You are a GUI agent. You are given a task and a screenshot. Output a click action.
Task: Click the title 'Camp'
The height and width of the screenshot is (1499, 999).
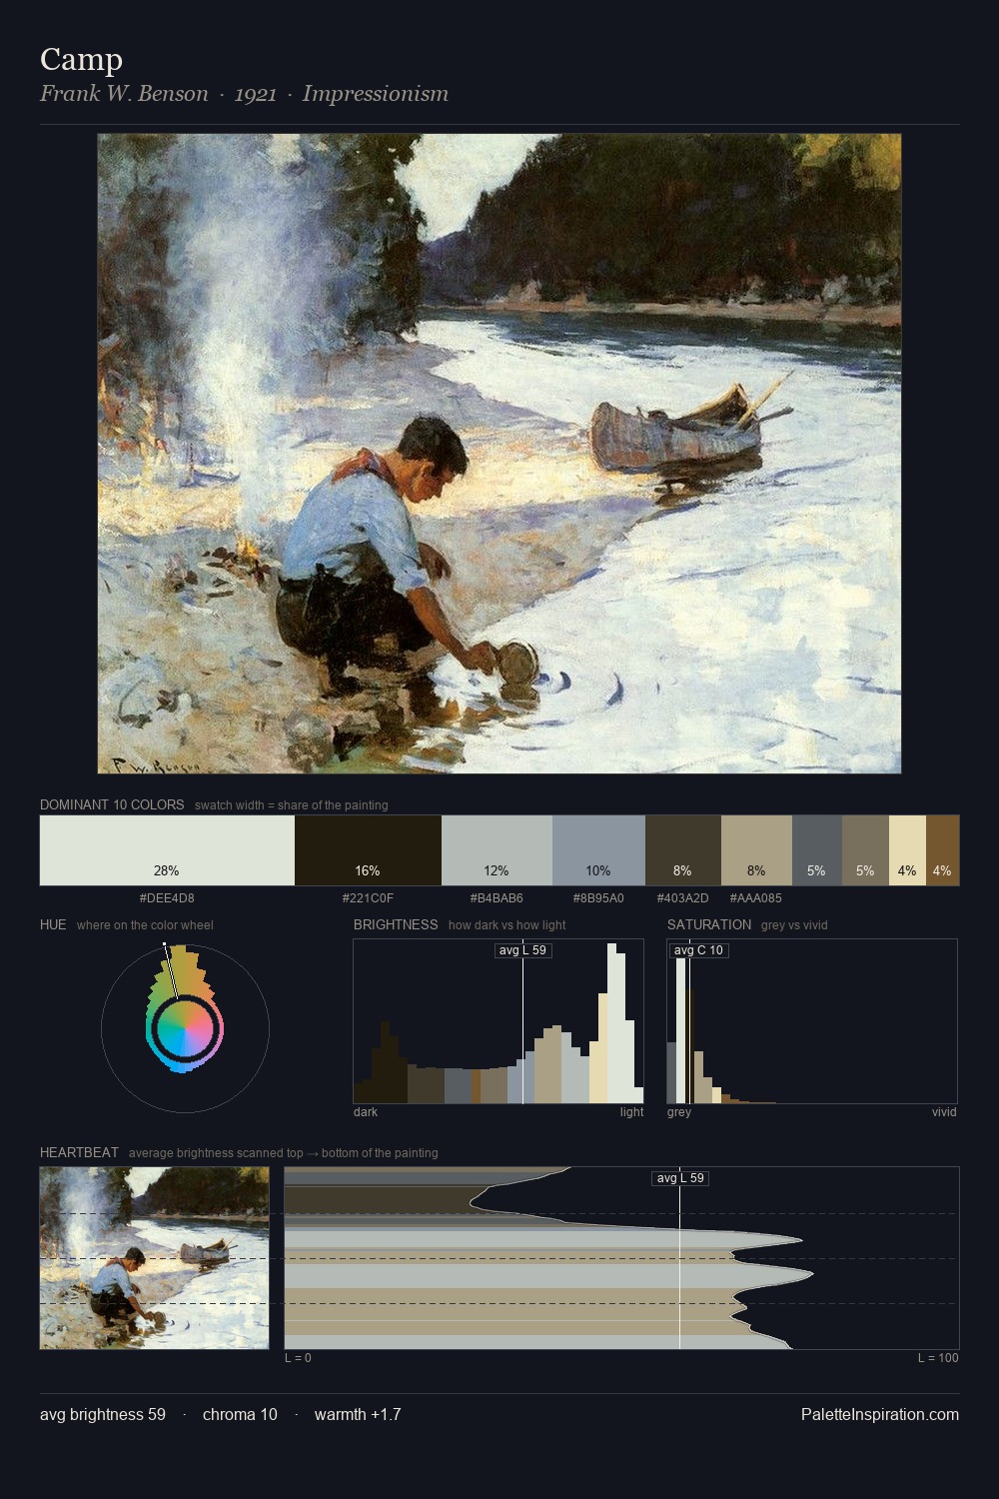pyautogui.click(x=81, y=59)
